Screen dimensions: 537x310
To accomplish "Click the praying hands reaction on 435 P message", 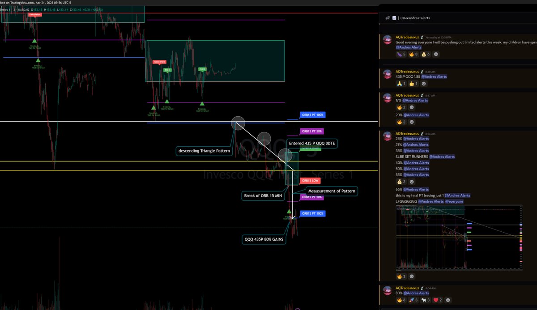I will tap(401, 84).
